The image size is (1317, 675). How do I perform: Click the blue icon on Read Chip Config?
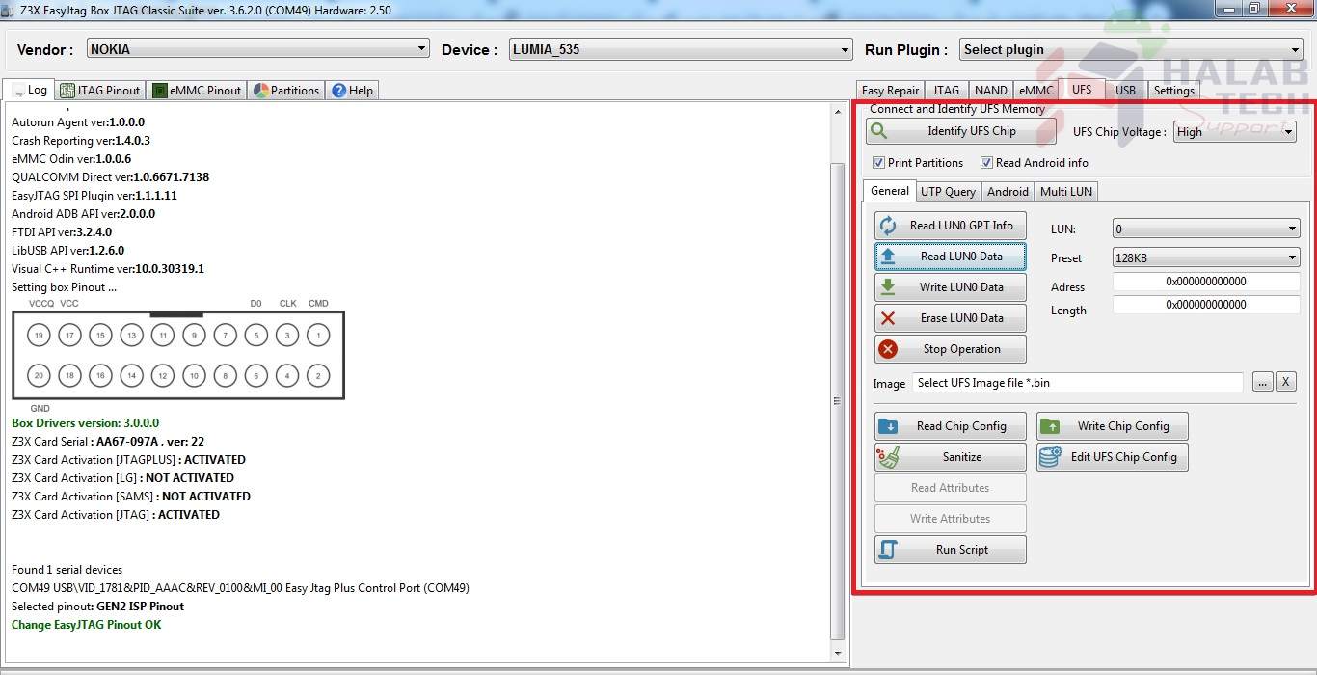[888, 426]
